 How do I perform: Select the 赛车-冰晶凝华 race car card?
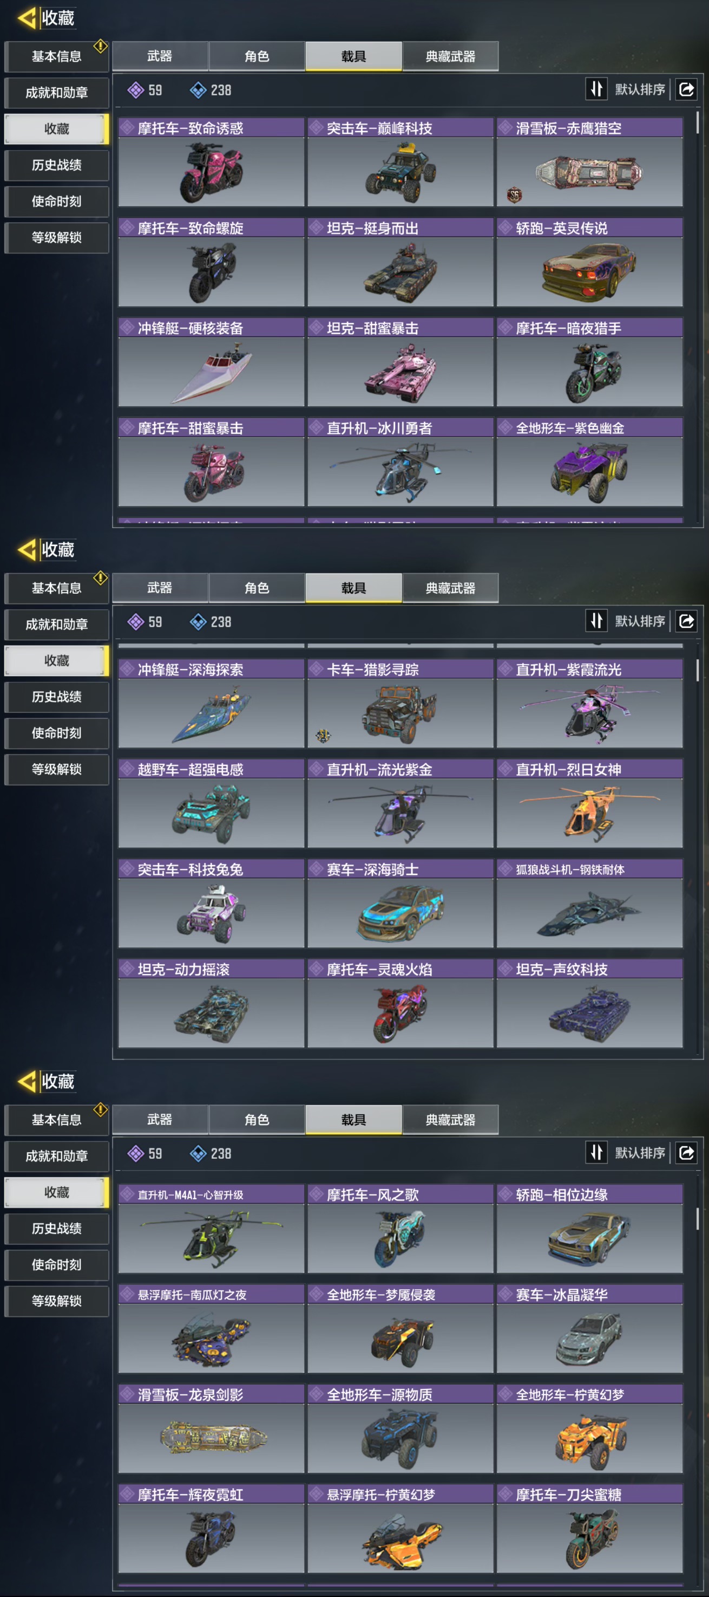(x=589, y=1328)
